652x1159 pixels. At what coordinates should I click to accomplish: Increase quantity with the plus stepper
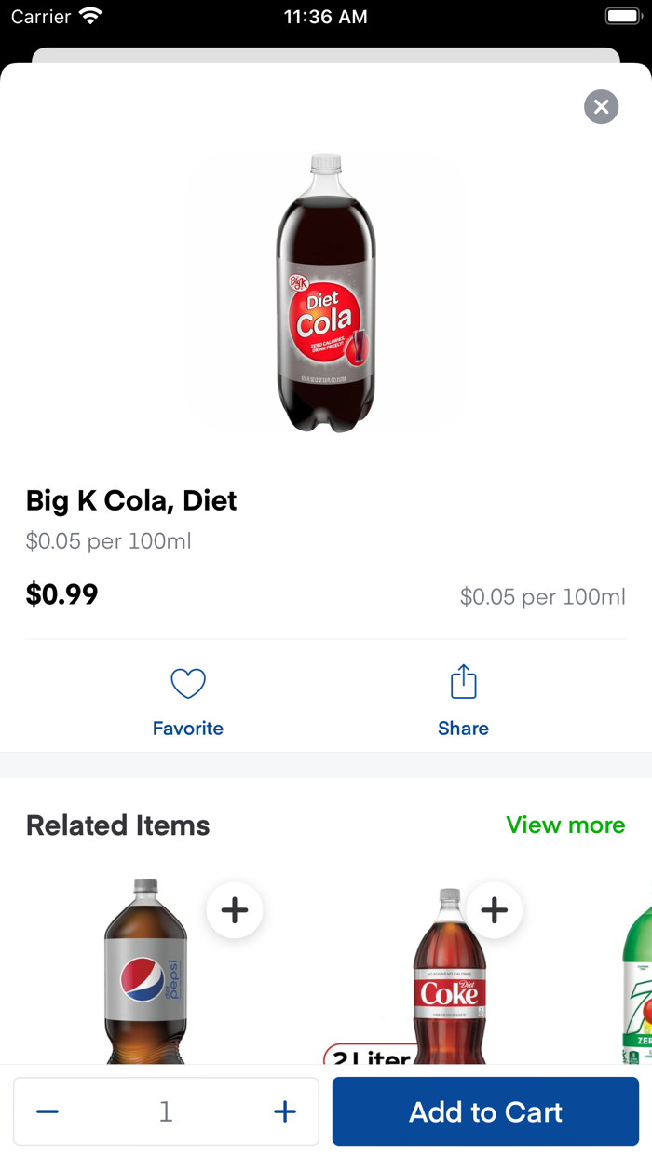(x=285, y=1111)
